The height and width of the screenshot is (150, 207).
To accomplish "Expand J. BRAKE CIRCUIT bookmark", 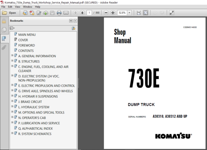I will coord(12,101).
